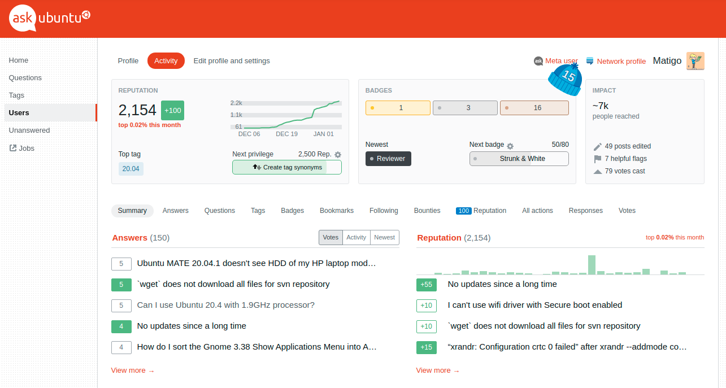Click the +15 reputation score box
Viewport: 726px width, 388px height.
coord(427,347)
